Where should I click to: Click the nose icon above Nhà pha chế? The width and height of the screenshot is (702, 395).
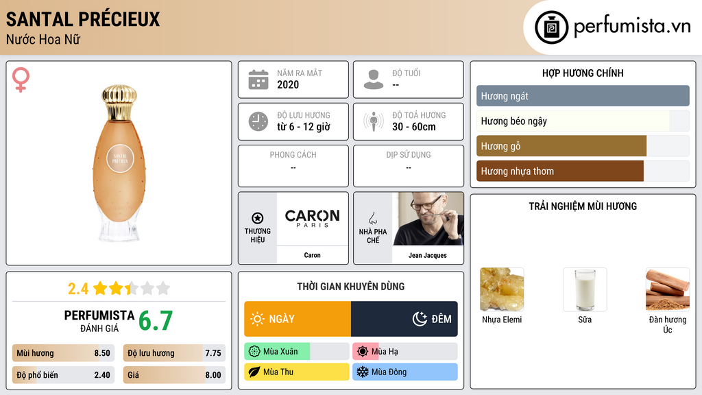(x=372, y=218)
